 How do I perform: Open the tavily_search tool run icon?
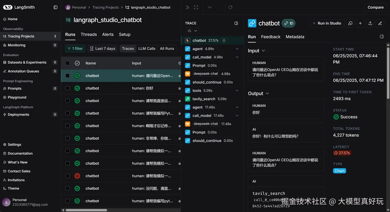[x=188, y=99]
